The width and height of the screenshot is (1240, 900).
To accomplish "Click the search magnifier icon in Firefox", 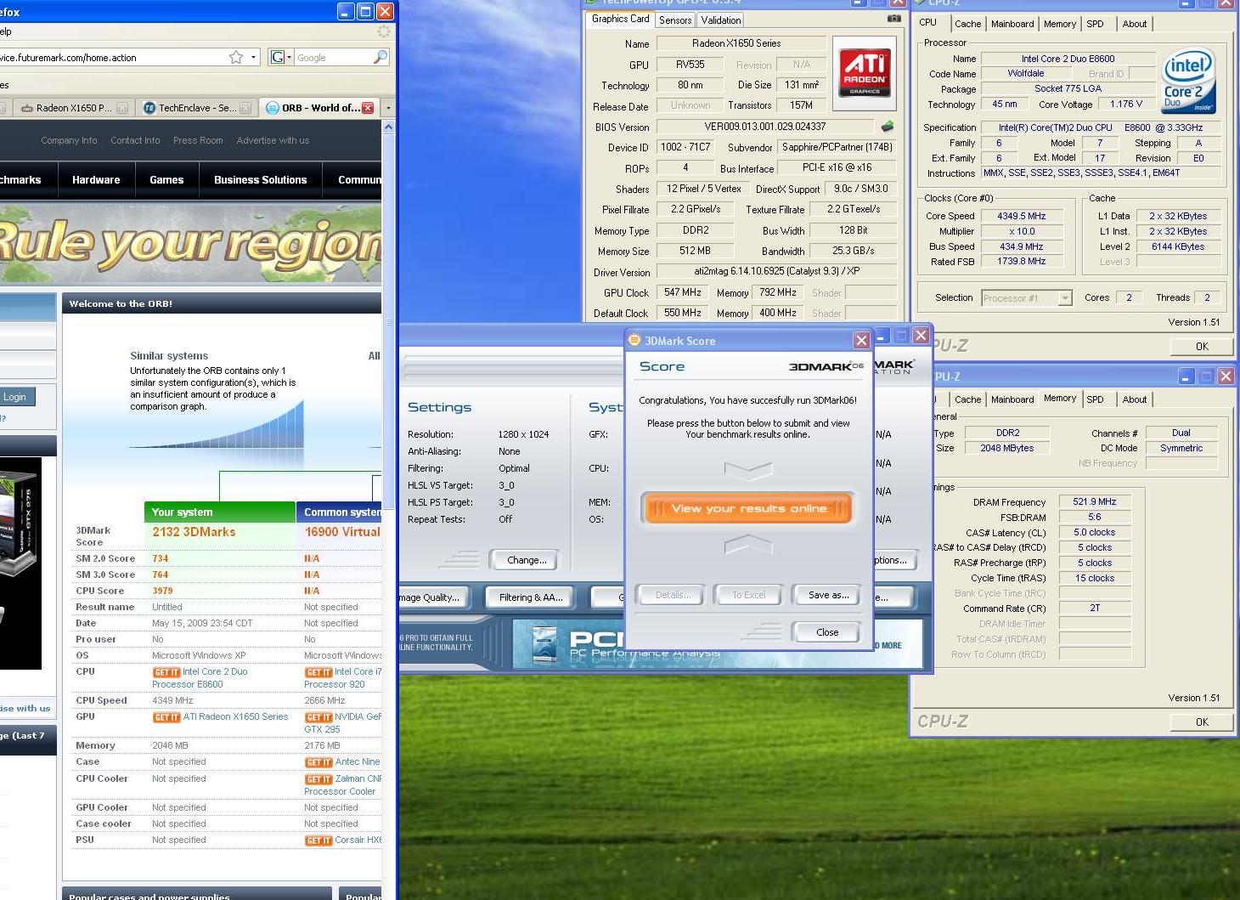I will click(380, 57).
